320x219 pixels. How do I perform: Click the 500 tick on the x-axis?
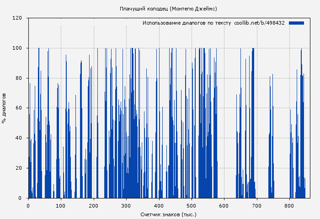pyautogui.click(x=192, y=206)
